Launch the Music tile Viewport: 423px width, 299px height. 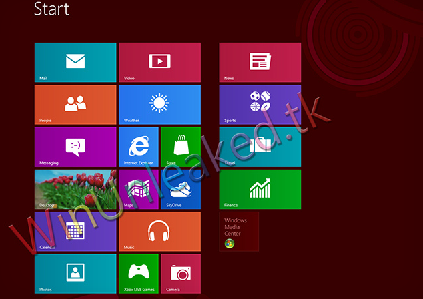pos(159,231)
